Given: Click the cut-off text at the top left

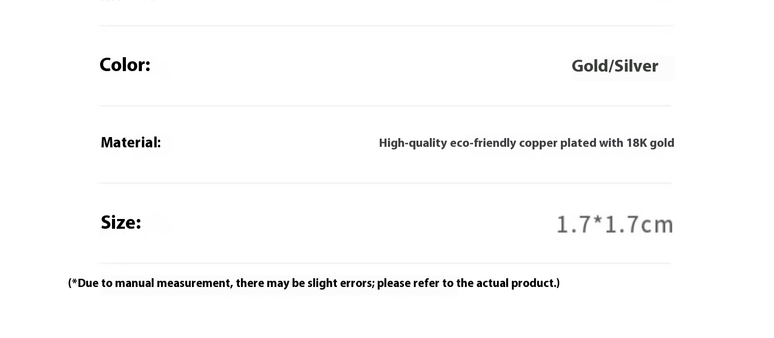Looking at the screenshot, I should [133, 2].
